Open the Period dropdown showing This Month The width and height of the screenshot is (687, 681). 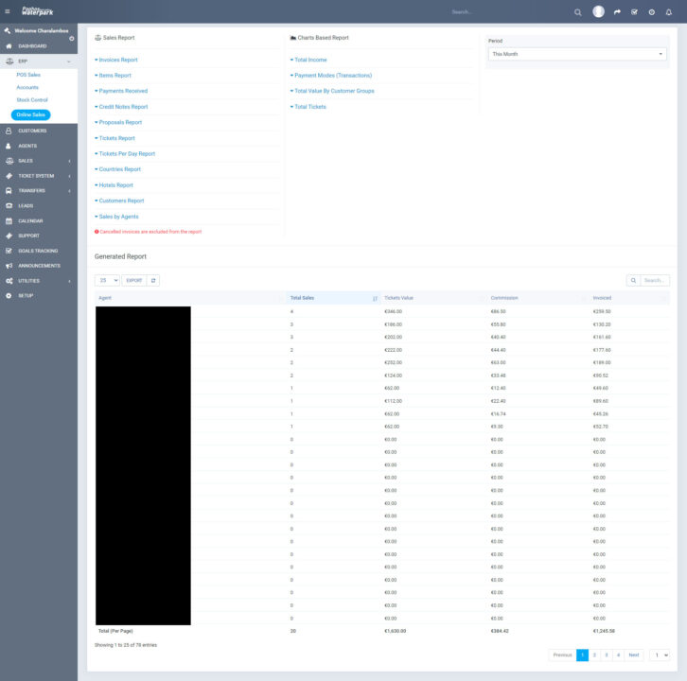[x=577, y=54]
